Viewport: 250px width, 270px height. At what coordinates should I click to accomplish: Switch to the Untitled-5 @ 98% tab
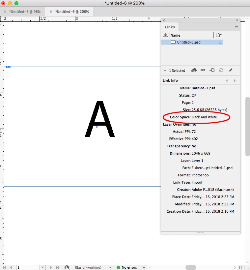click(25, 12)
